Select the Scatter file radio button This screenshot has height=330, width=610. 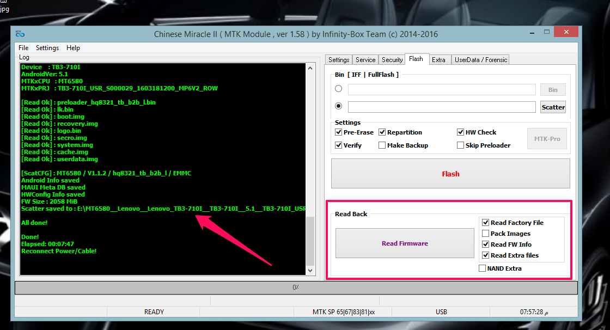click(338, 106)
